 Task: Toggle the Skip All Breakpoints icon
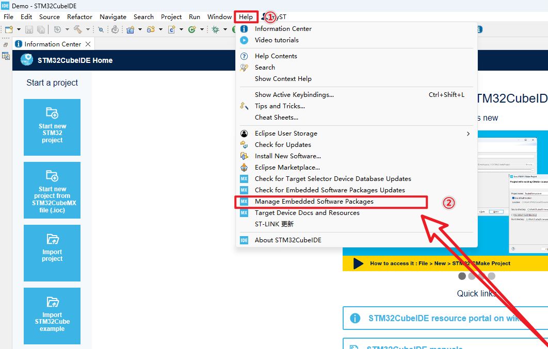(x=101, y=30)
